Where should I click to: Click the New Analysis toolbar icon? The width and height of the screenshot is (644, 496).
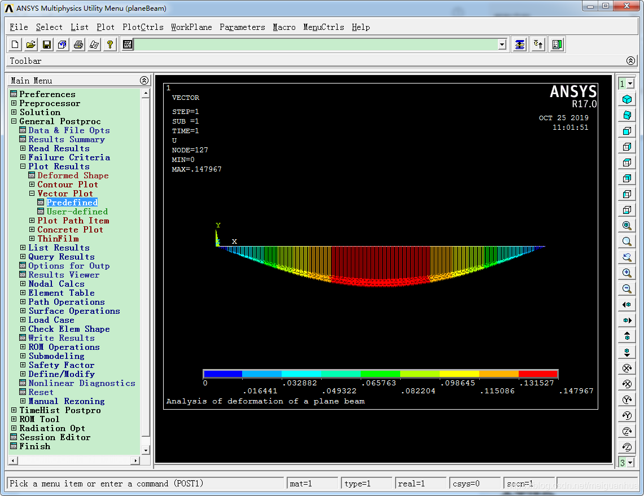tap(16, 45)
